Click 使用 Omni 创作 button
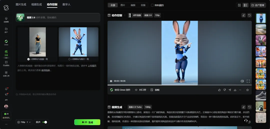 point(120,90)
